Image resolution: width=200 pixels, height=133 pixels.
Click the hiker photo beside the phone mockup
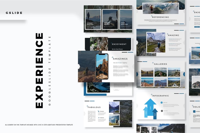click(x=87, y=66)
